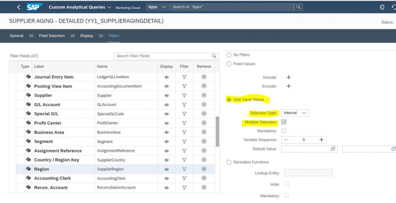Click the magnifier in Search Filter Fields

[214, 56]
